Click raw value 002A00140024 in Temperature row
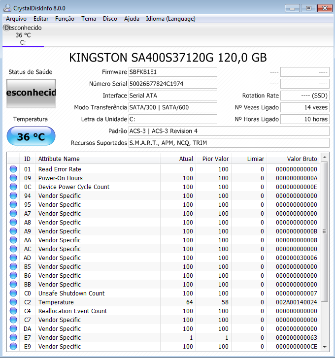Screen dimensions: 335x358 (297, 302)
